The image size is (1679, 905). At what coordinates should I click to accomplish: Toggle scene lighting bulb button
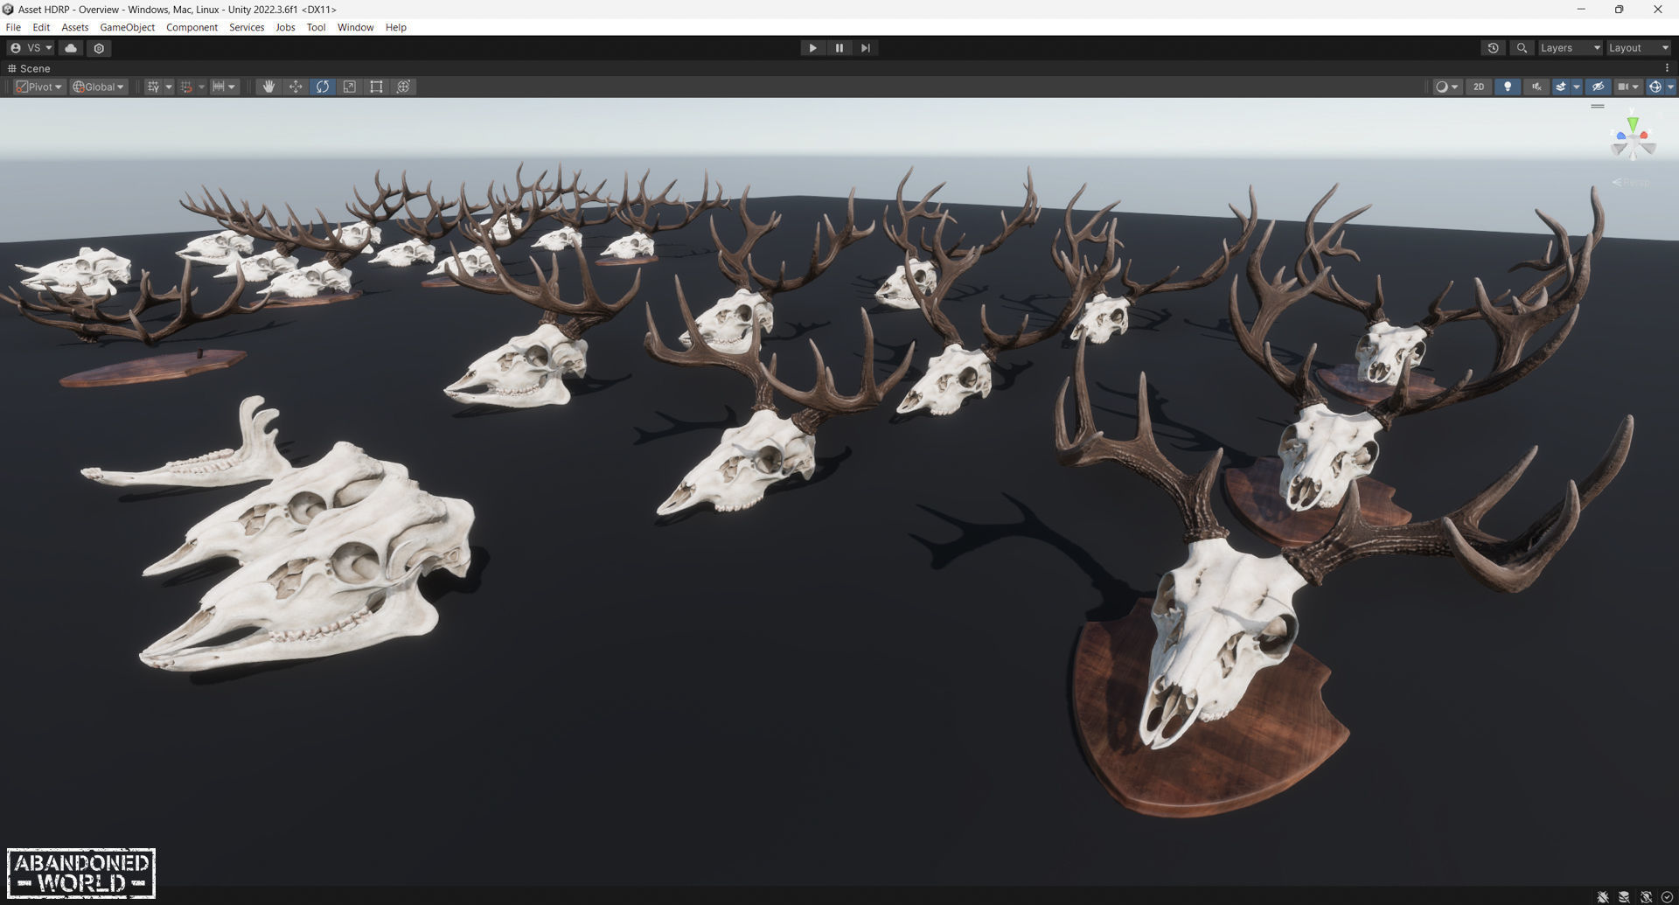click(1507, 87)
